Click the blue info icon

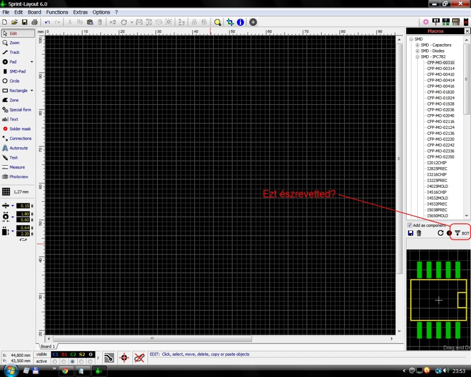point(240,22)
